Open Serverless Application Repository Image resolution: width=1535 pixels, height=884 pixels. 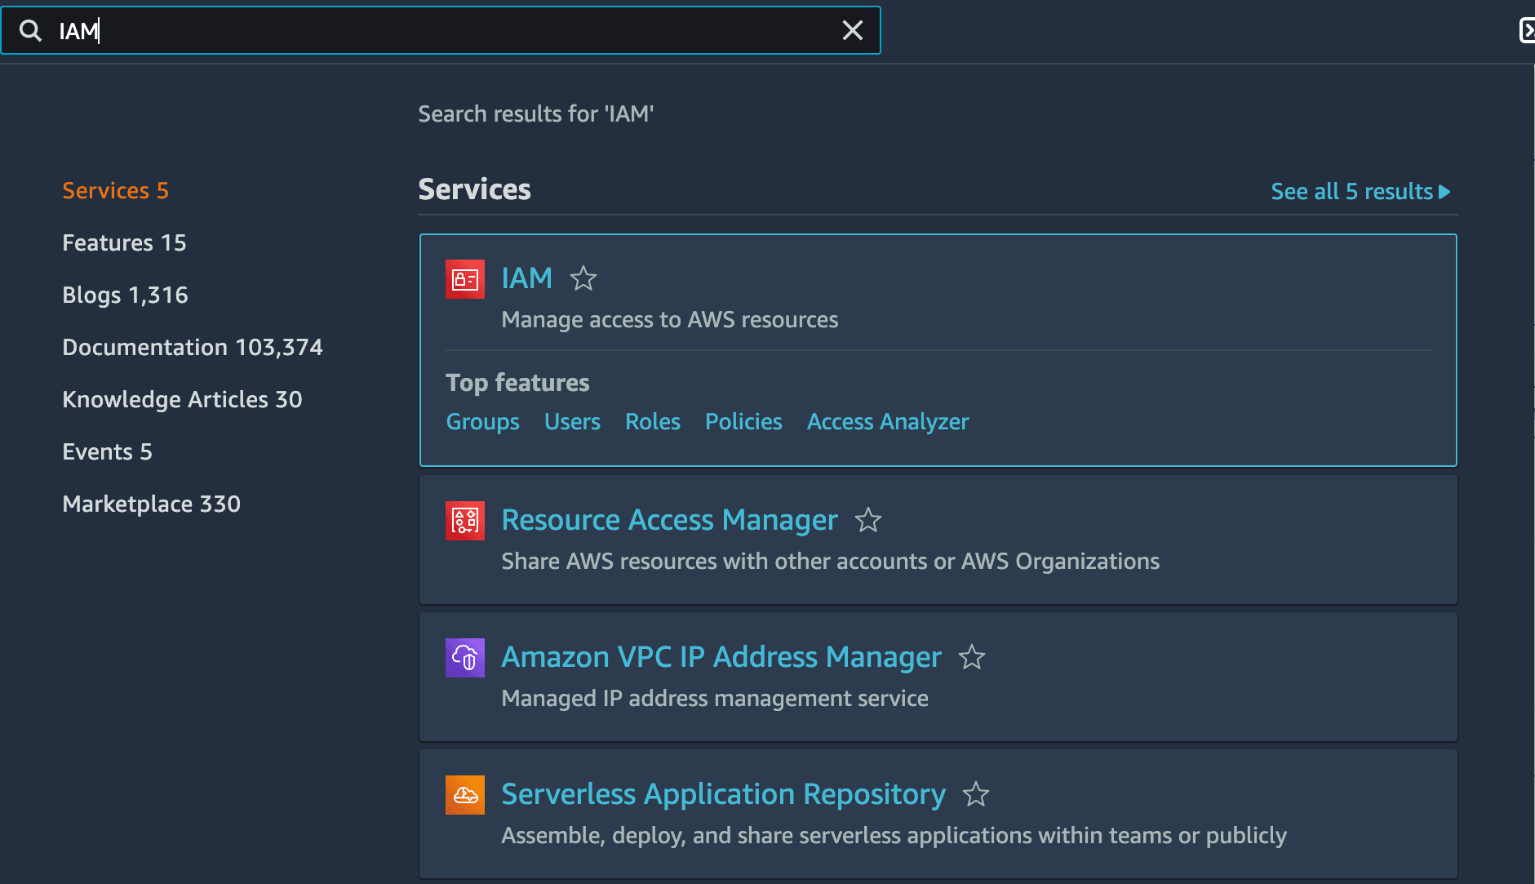click(x=723, y=794)
